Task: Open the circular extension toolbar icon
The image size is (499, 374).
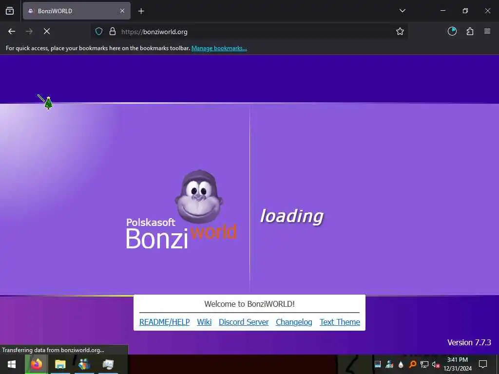Action: [452, 31]
